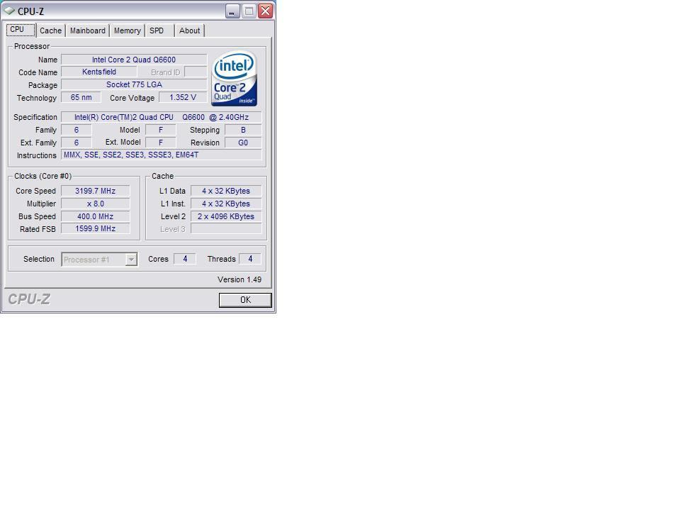
Task: Click the L1 Inst. 4 x 32 KBytes value
Action: [x=226, y=204]
